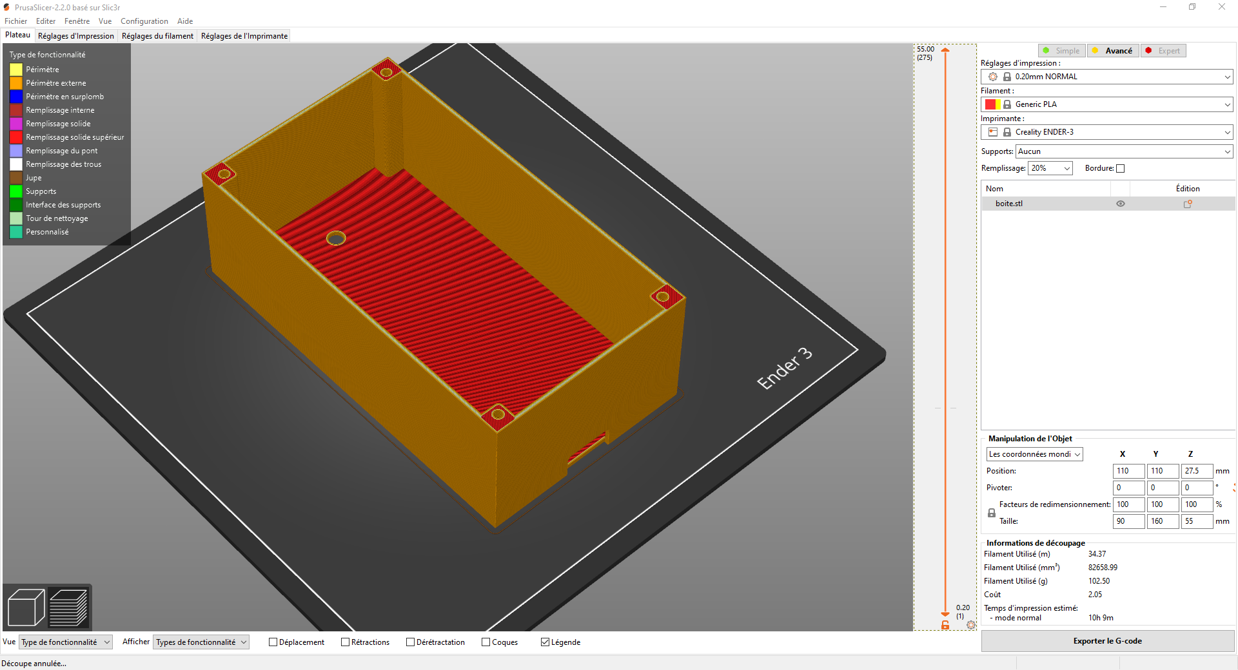Click the print settings cog icon beside 0.20mm NORMAL
The width and height of the screenshot is (1238, 670).
(993, 77)
